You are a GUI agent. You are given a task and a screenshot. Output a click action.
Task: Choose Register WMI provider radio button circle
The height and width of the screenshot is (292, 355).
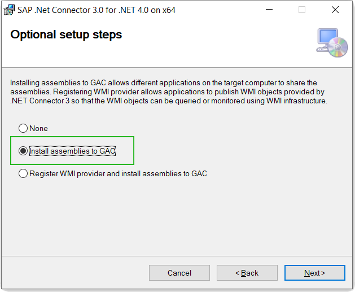coord(23,173)
